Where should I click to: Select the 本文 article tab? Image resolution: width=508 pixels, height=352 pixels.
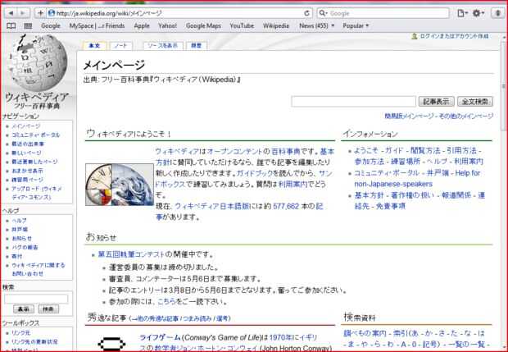coord(94,46)
